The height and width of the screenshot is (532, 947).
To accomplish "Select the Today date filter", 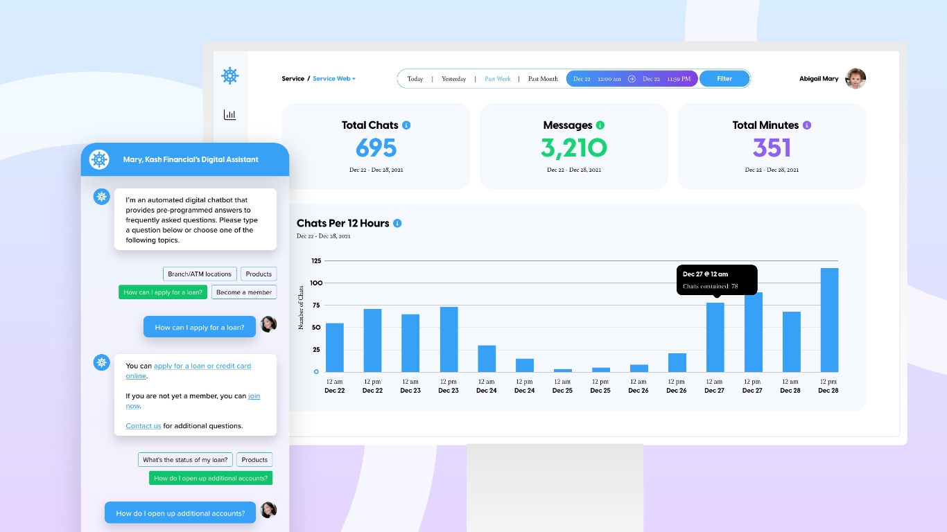I will point(415,79).
